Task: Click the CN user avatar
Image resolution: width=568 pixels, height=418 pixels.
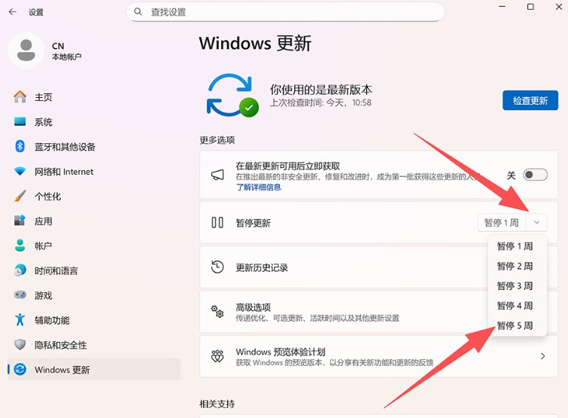Action: (x=26, y=50)
